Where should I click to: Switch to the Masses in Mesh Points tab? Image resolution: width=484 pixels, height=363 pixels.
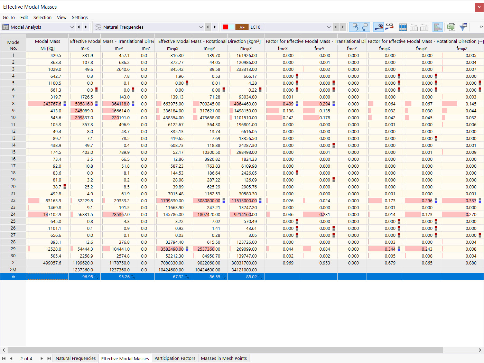click(x=224, y=359)
